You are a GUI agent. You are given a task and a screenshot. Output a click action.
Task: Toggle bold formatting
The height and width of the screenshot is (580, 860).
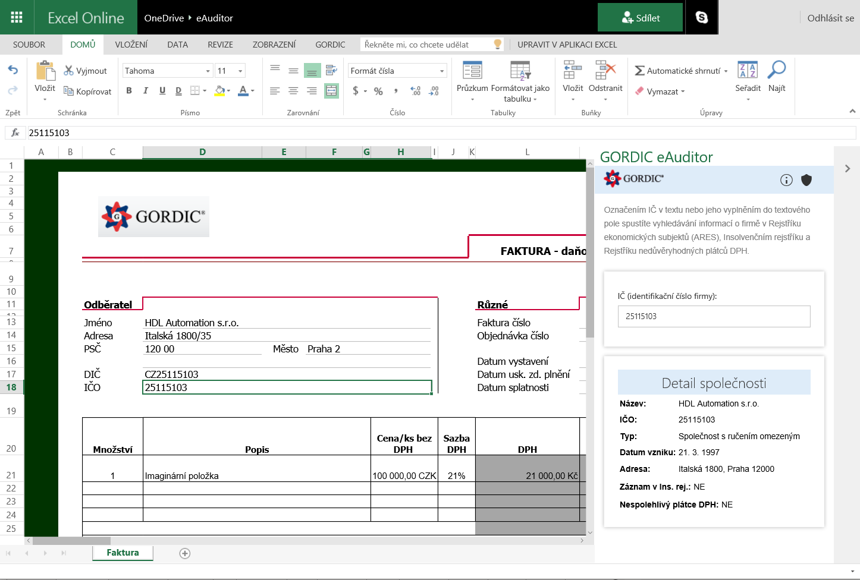click(129, 90)
